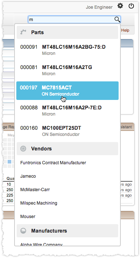The height and width of the screenshot is (258, 140).
Task: Click the power logout icon
Action: tap(131, 6)
